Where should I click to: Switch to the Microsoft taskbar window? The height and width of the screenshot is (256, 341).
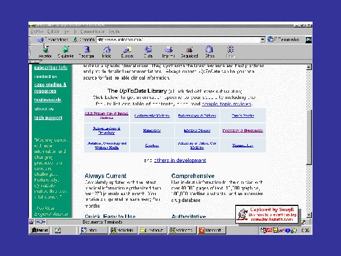[212, 230]
